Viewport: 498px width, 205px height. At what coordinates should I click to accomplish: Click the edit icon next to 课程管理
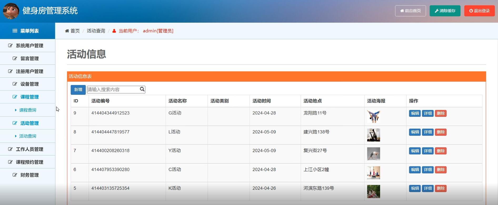coord(15,97)
